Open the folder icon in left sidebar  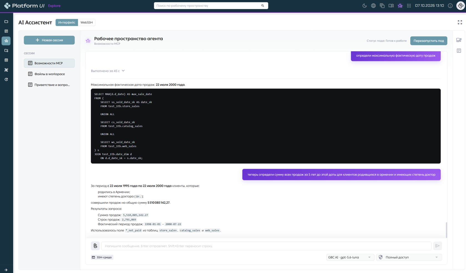[6, 22]
